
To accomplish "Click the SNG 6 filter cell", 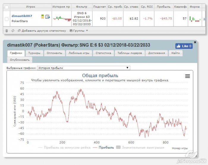I will (x=82, y=19).
